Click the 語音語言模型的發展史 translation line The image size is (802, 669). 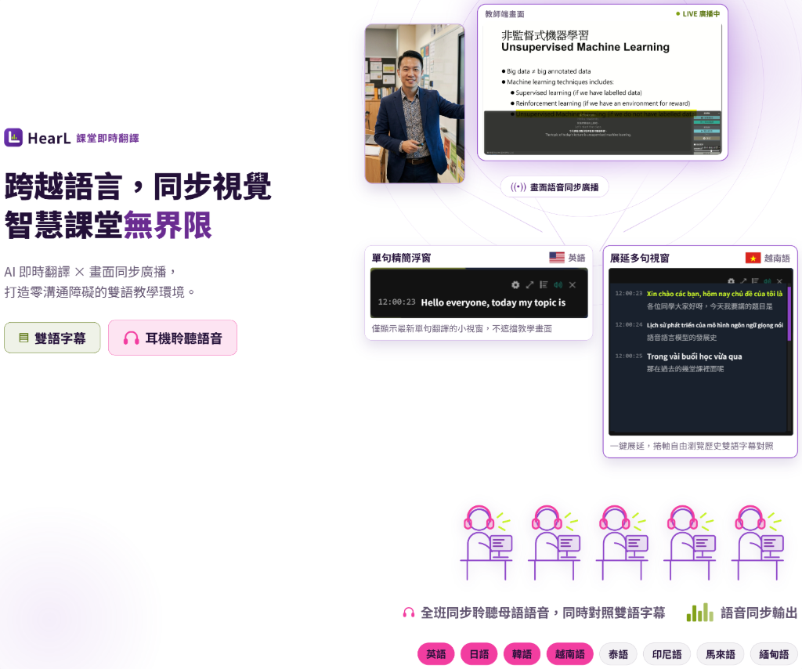click(682, 338)
